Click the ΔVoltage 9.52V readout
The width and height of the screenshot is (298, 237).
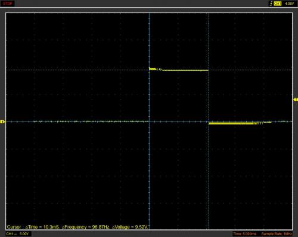click(x=130, y=227)
